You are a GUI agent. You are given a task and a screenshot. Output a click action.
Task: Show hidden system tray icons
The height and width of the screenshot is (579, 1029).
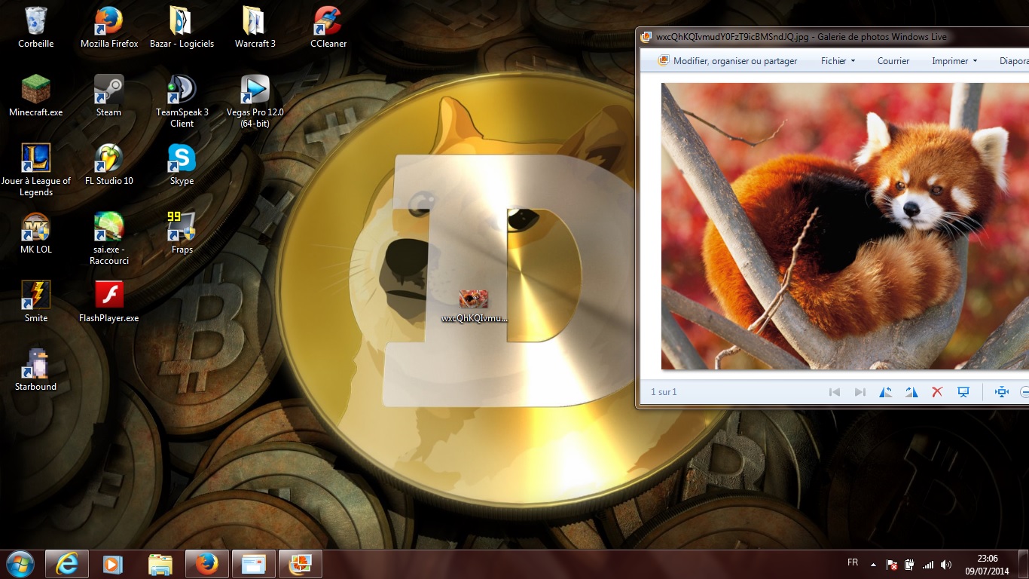coord(873,564)
